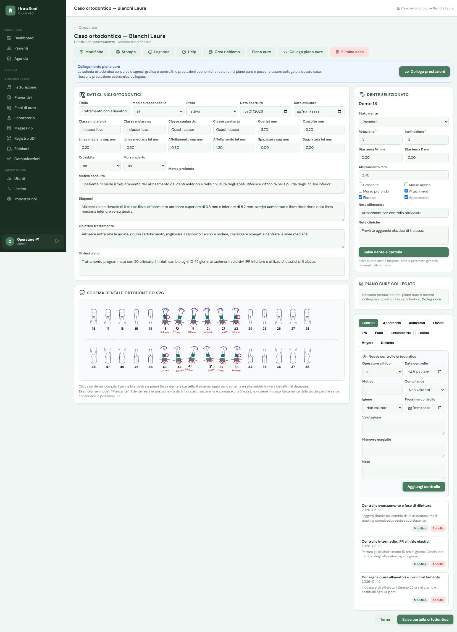
Task: Print via the Stampa button
Action: tap(125, 52)
